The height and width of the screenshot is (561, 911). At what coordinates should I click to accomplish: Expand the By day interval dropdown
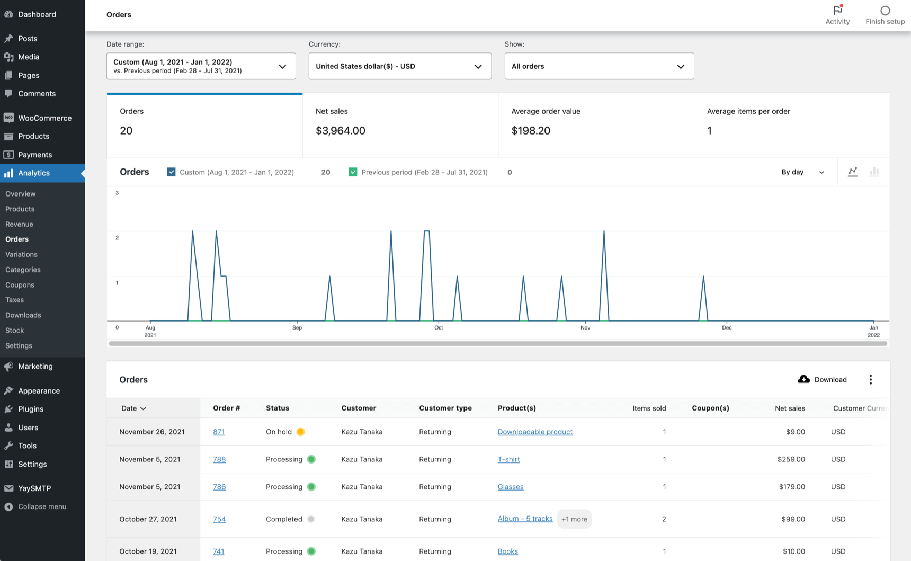click(802, 172)
